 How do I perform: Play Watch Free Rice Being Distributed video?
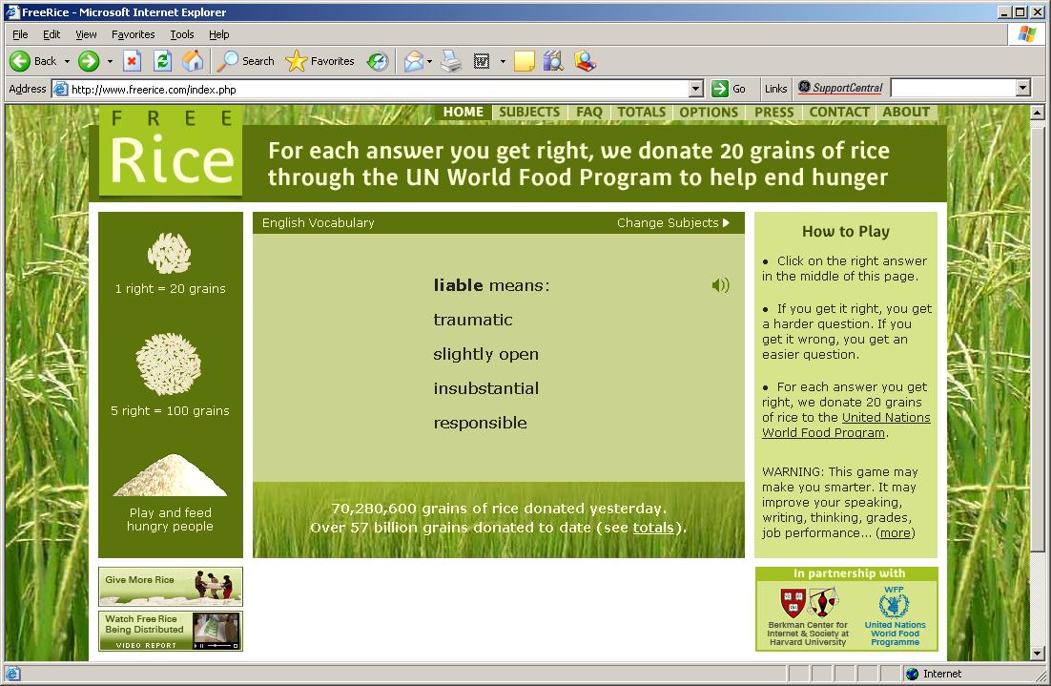coord(171,631)
